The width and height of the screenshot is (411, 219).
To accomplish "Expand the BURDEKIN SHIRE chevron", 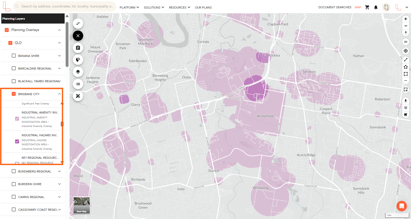I will pyautogui.click(x=59, y=184).
